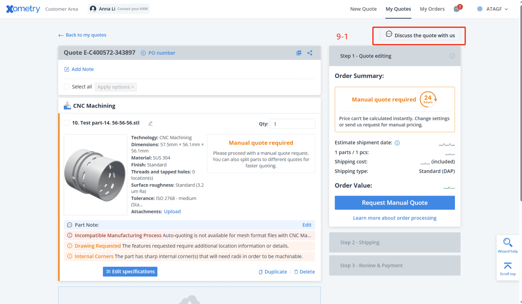Go to the New Quote tab

click(x=363, y=9)
